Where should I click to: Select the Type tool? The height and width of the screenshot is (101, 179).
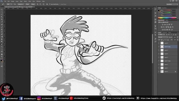(x=2, y=47)
